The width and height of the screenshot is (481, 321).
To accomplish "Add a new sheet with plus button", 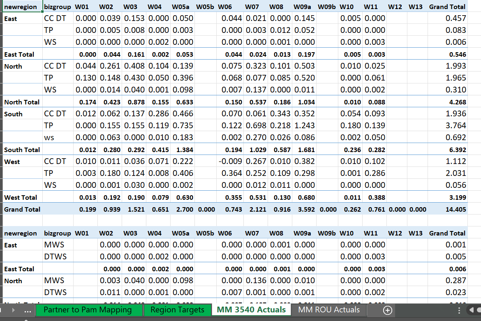I will pyautogui.click(x=387, y=310).
